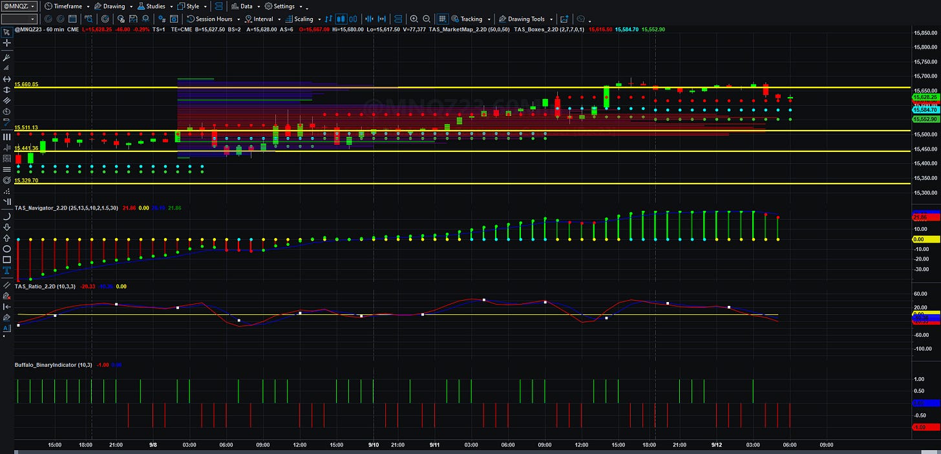Viewport: 941px width, 454px height.
Task: Click the zoom out magnifier icon
Action: [x=427, y=19]
